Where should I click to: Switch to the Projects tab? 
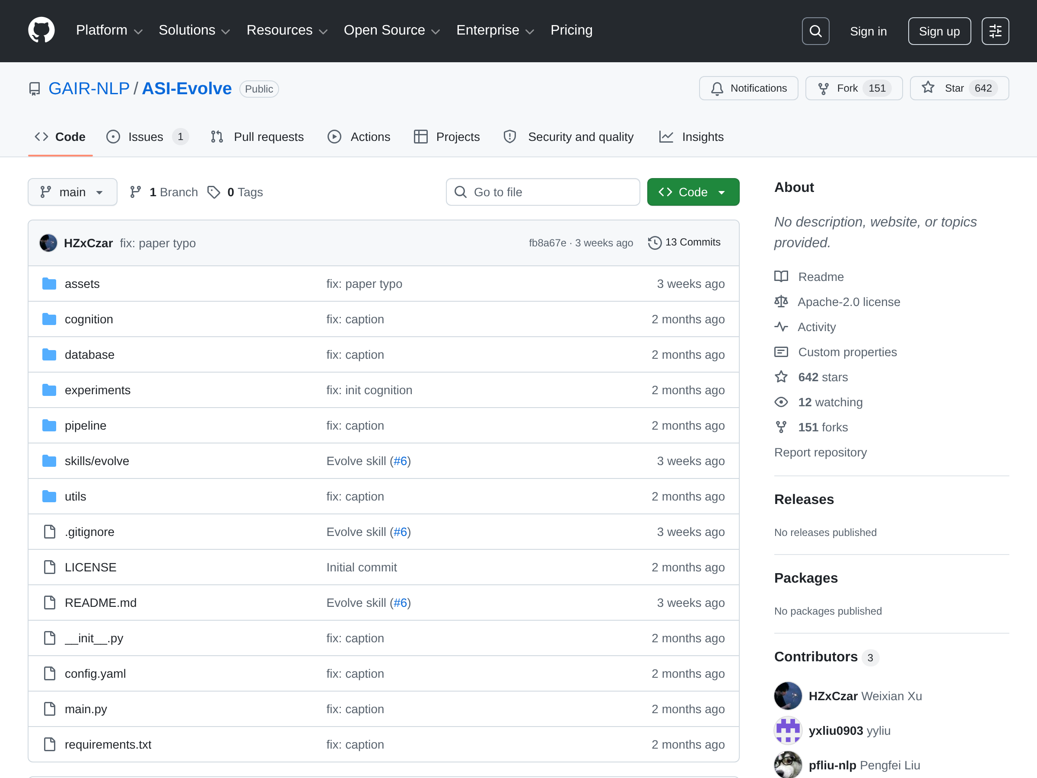(x=447, y=137)
